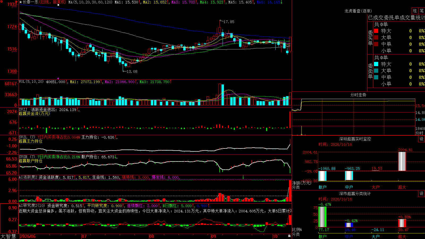Click the VOL(5,10,20) indicator label
425x239 pixels.
(31, 82)
